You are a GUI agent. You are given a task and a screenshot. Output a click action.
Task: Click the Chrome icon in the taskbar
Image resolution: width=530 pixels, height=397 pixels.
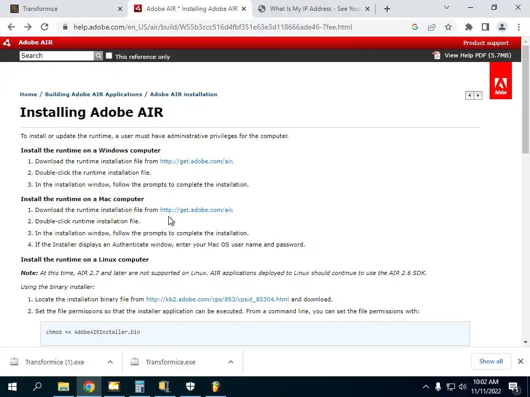[x=89, y=387]
